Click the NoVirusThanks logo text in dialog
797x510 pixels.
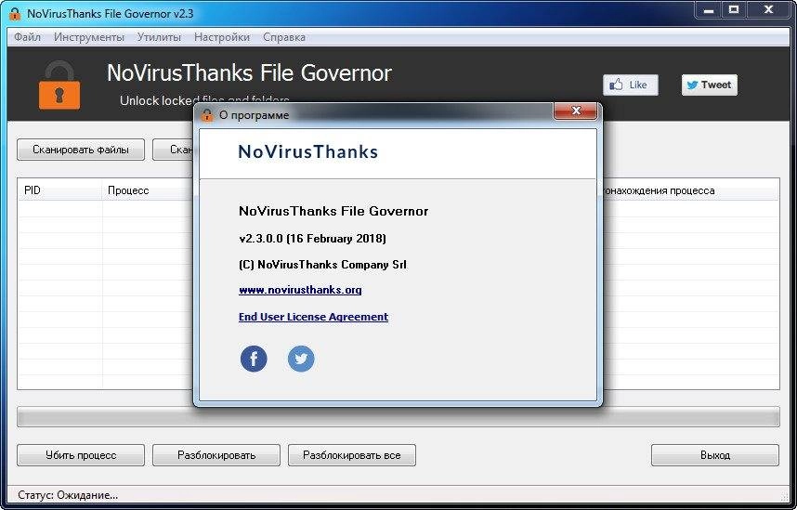[308, 151]
